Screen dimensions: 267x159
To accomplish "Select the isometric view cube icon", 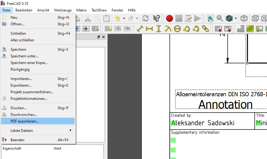I will point(244,18).
